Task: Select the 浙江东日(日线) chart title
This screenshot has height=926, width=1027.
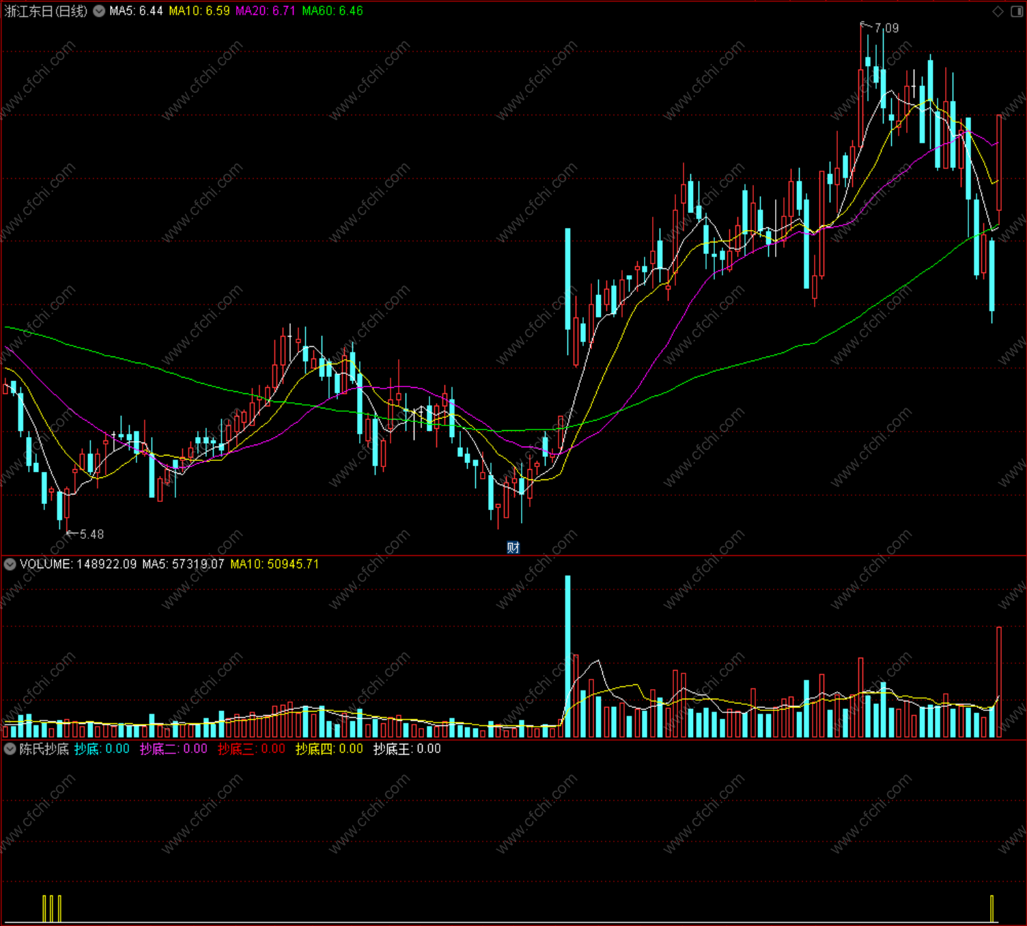Action: click(x=46, y=11)
